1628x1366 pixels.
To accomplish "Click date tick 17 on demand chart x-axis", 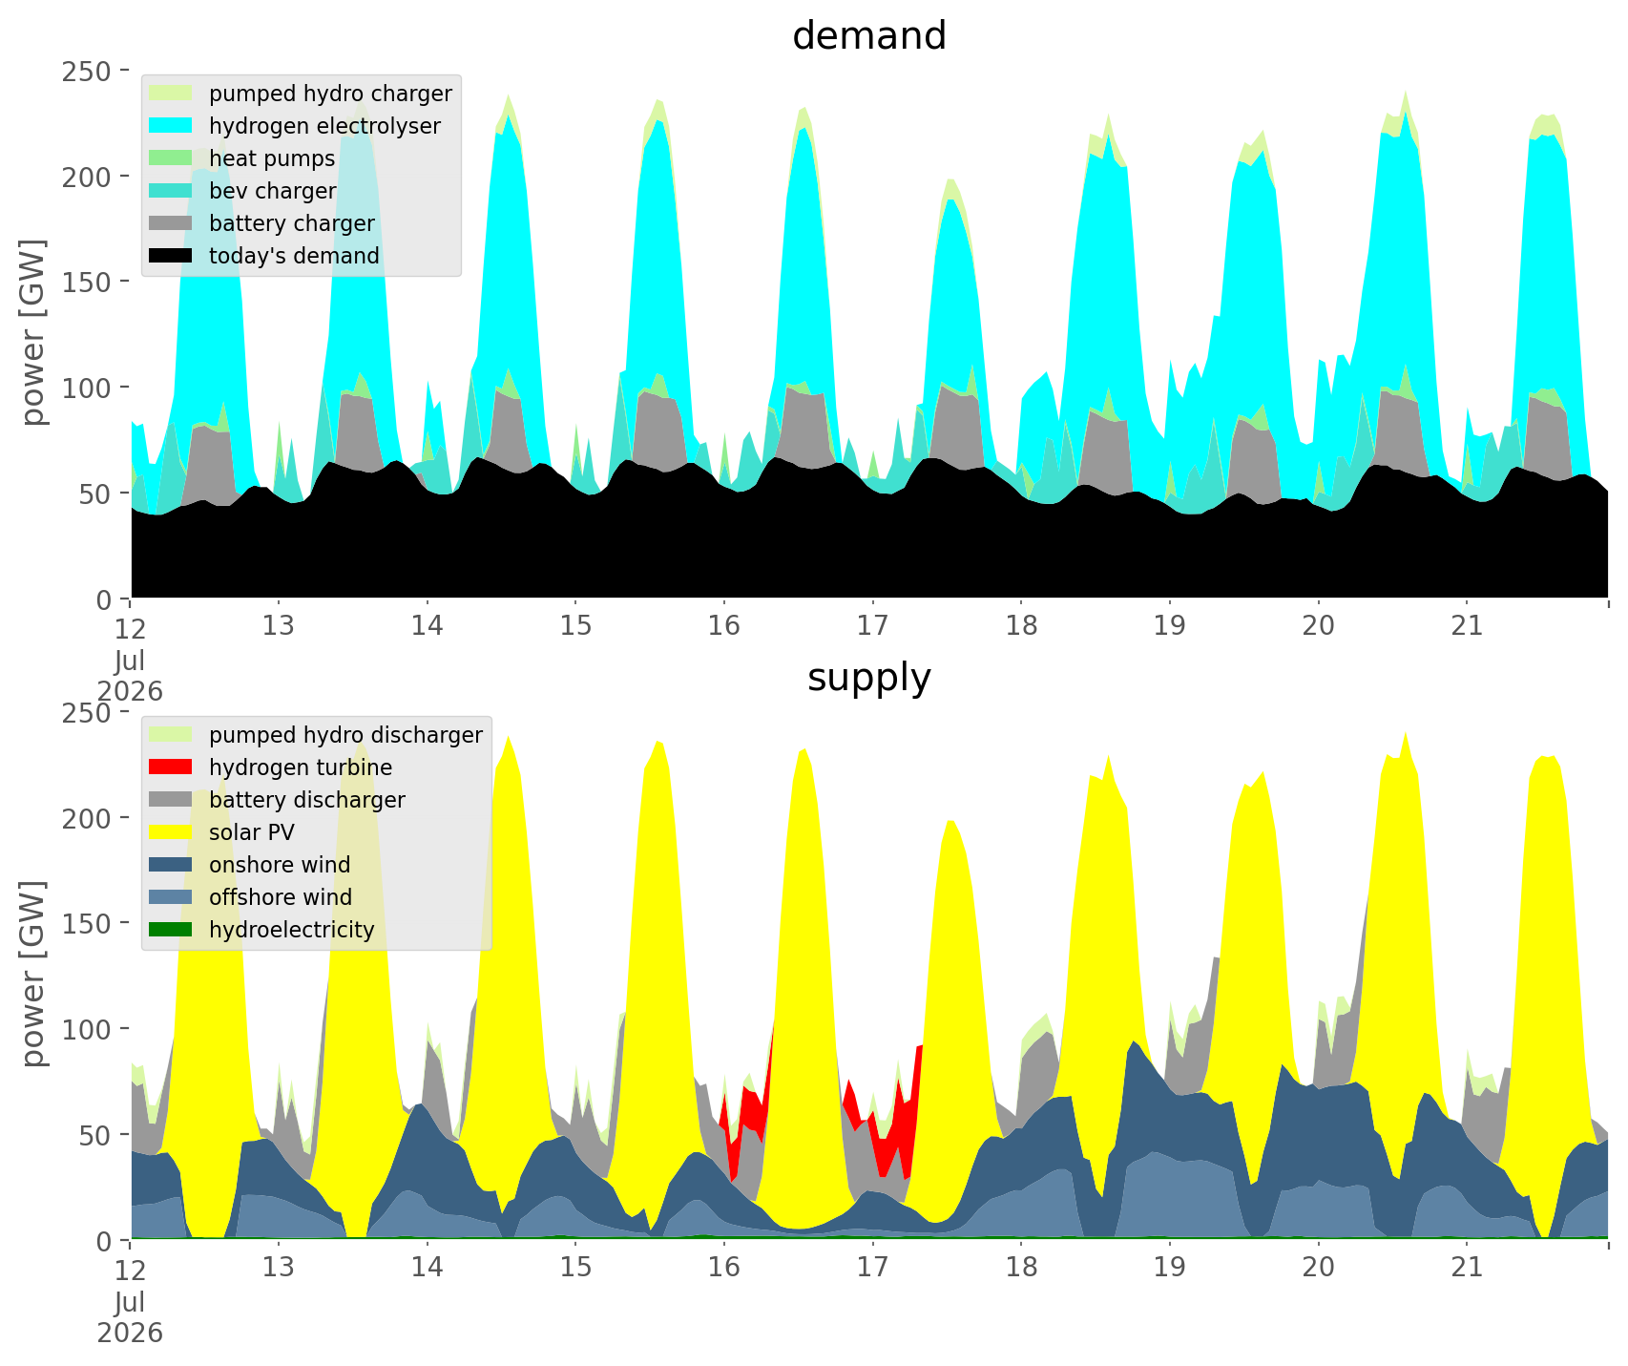I will [872, 626].
